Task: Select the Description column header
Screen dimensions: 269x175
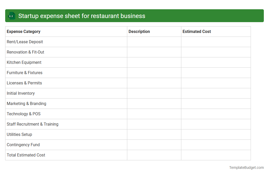Action: 139,31
